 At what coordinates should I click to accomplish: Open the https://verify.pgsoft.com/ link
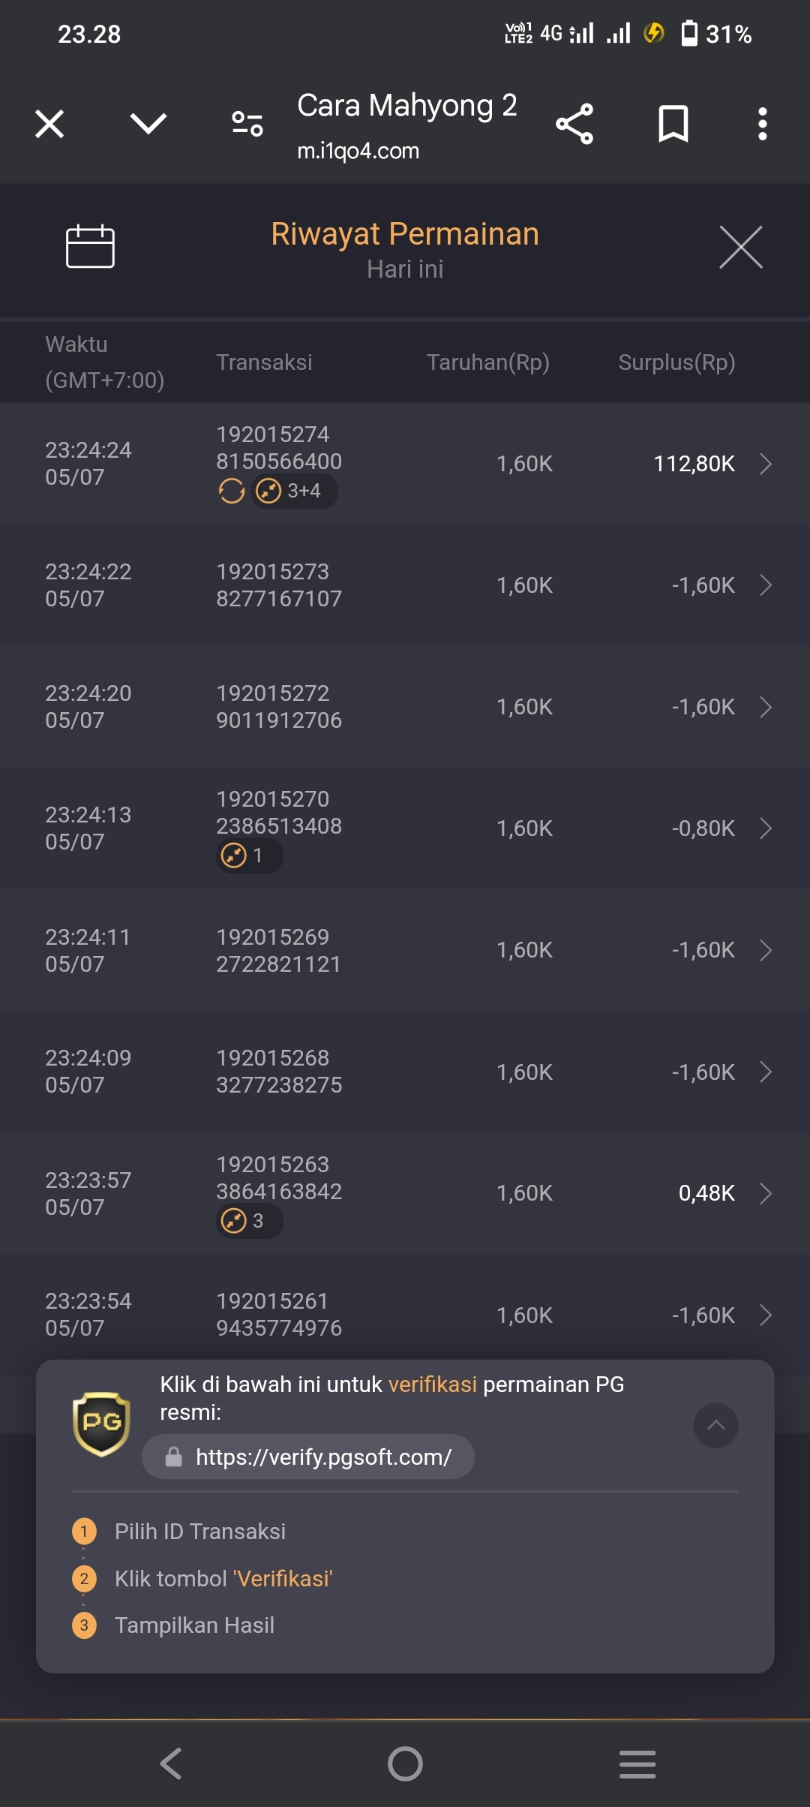pos(308,1457)
